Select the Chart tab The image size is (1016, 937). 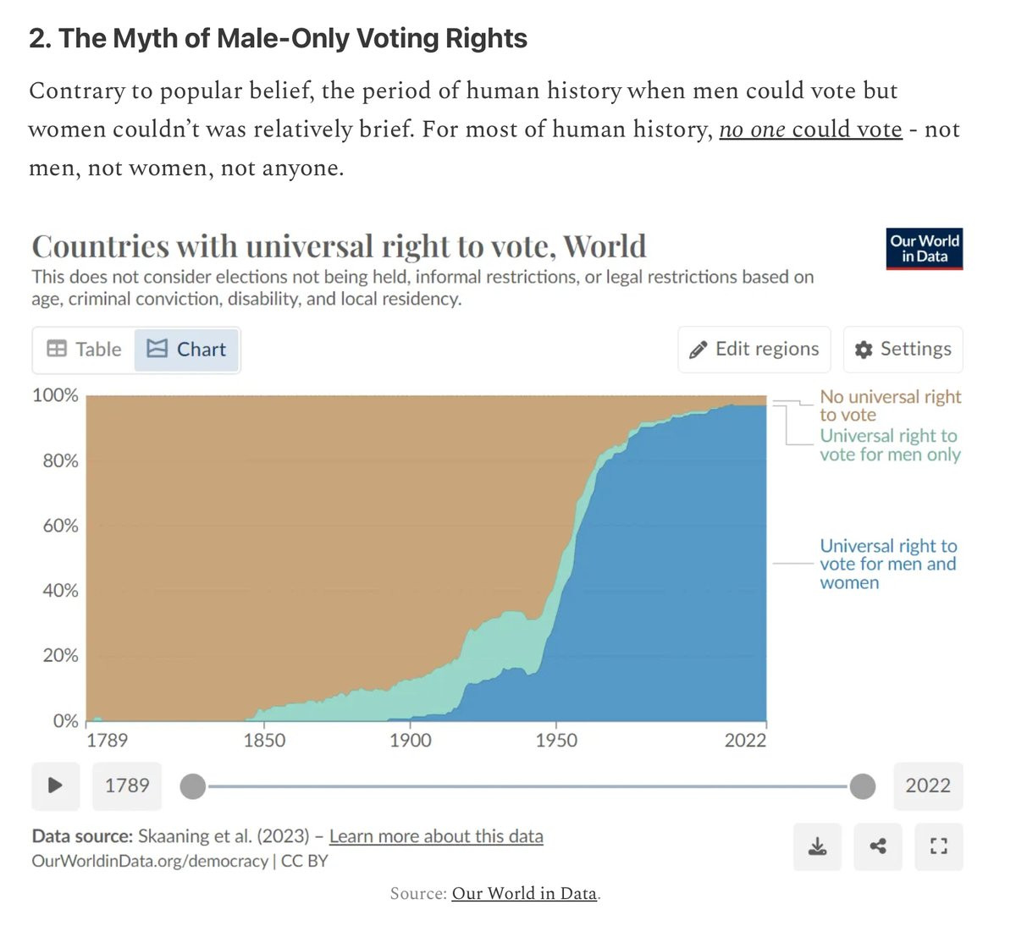coord(187,349)
